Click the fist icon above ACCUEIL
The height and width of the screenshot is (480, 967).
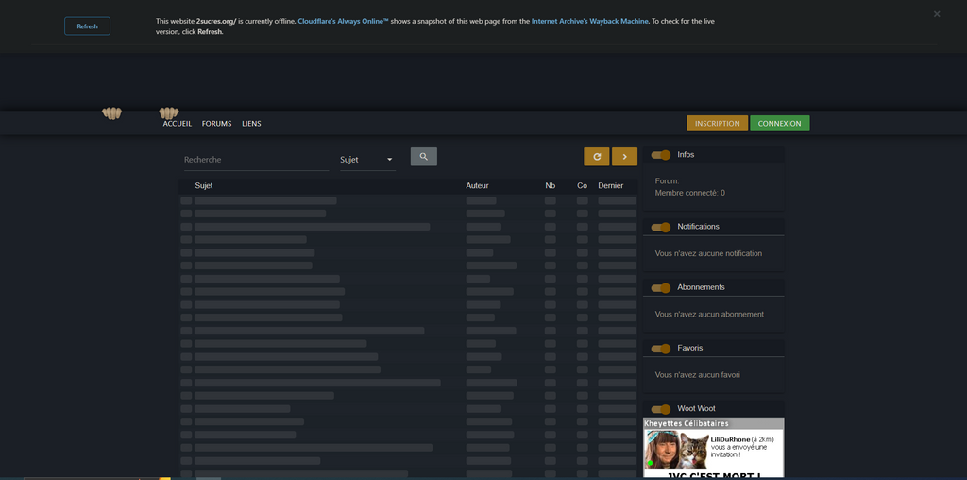[x=169, y=113]
